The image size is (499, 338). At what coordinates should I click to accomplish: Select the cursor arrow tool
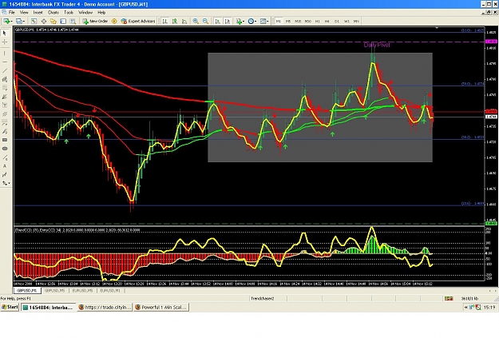pos(5,33)
